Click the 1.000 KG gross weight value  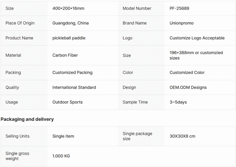point(61,156)
